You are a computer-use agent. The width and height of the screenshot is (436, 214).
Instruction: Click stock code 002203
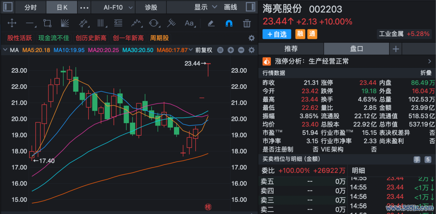326,9
